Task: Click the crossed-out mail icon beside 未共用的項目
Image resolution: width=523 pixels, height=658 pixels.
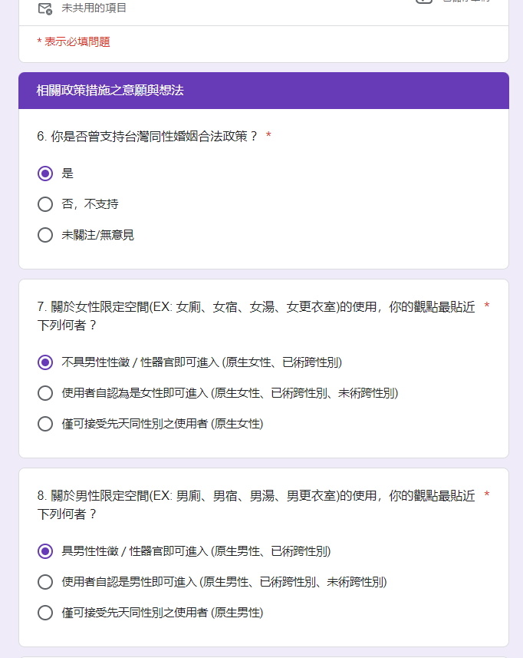Action: point(44,8)
